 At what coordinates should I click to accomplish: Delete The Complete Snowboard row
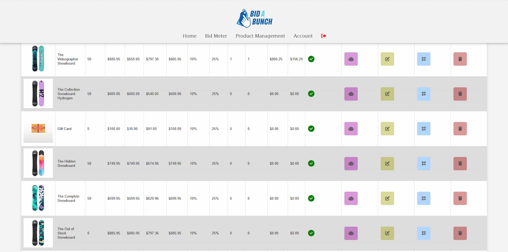(x=460, y=199)
